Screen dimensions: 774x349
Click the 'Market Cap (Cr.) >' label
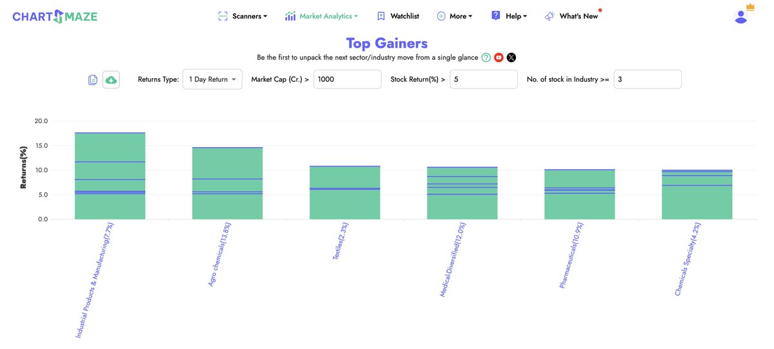pos(280,79)
